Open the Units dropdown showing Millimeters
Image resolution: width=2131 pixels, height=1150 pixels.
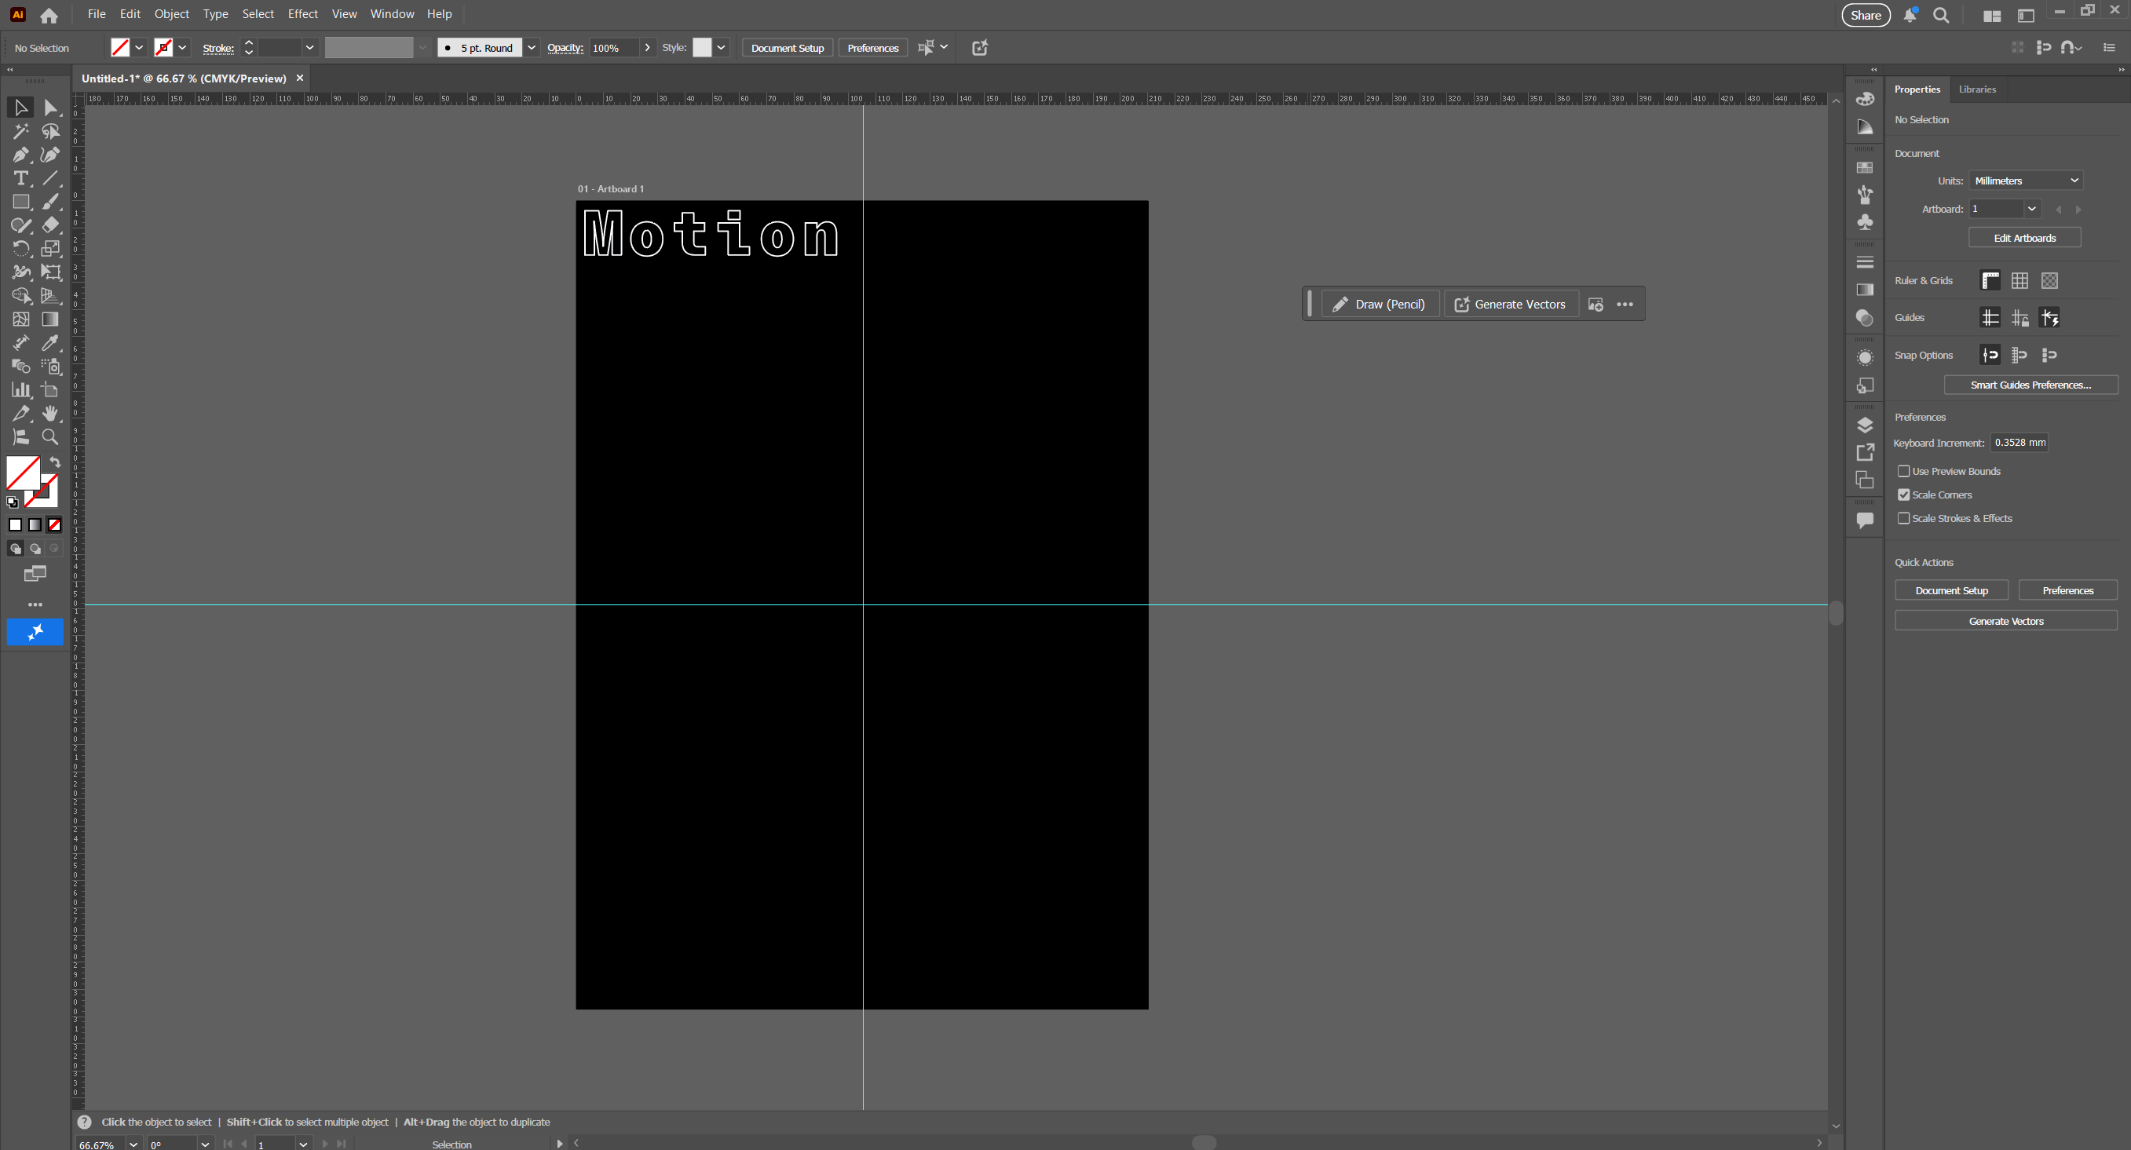tap(2025, 181)
